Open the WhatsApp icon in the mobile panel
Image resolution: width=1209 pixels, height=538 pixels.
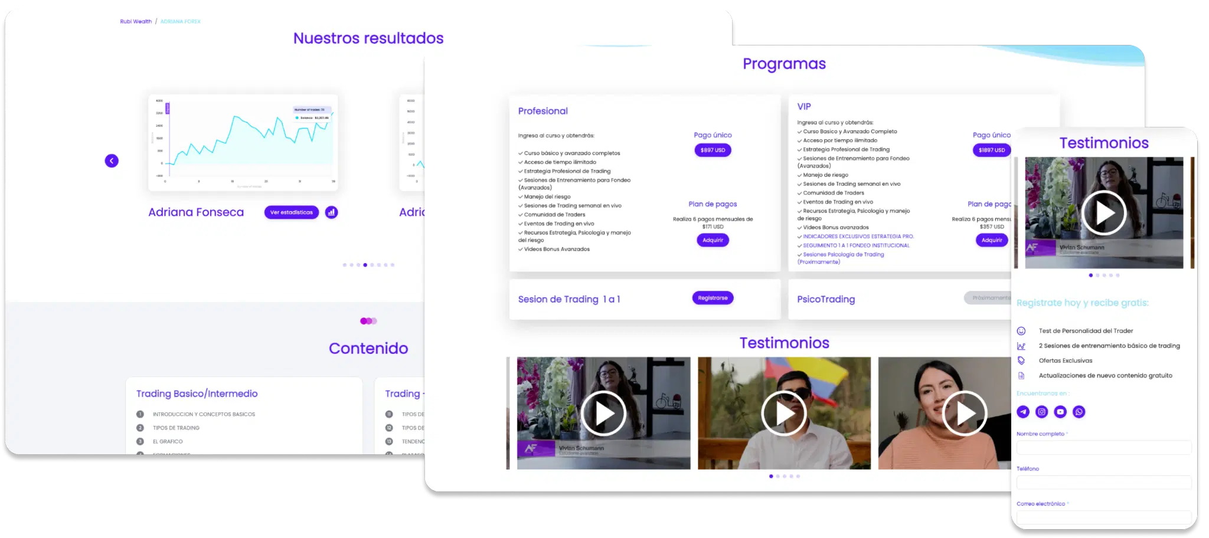pyautogui.click(x=1079, y=412)
